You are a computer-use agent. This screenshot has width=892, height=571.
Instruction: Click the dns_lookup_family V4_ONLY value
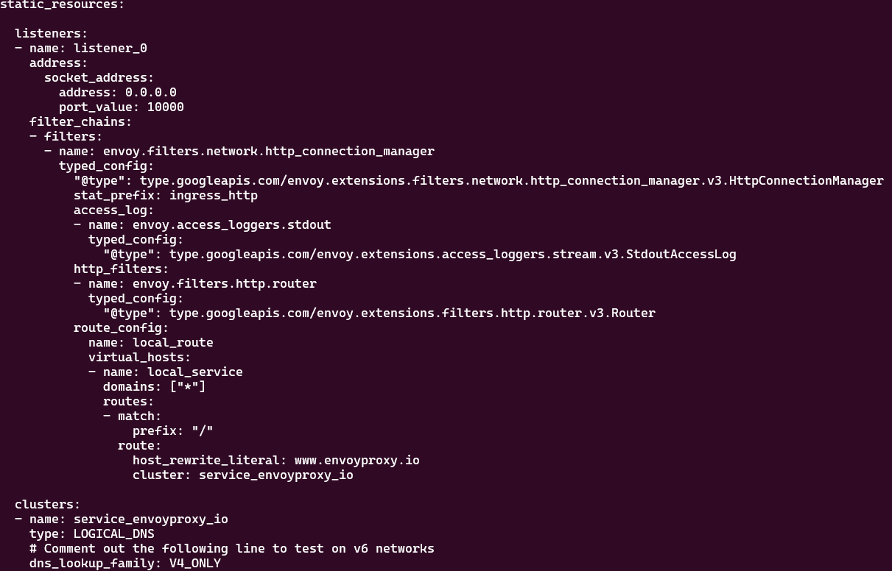click(195, 563)
